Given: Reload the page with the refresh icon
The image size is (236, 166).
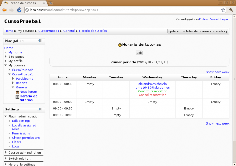Looking at the screenshot, I should click(19, 10).
